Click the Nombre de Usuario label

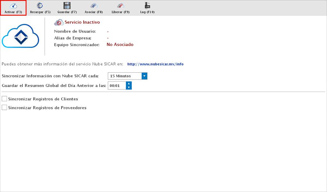[x=75, y=31]
